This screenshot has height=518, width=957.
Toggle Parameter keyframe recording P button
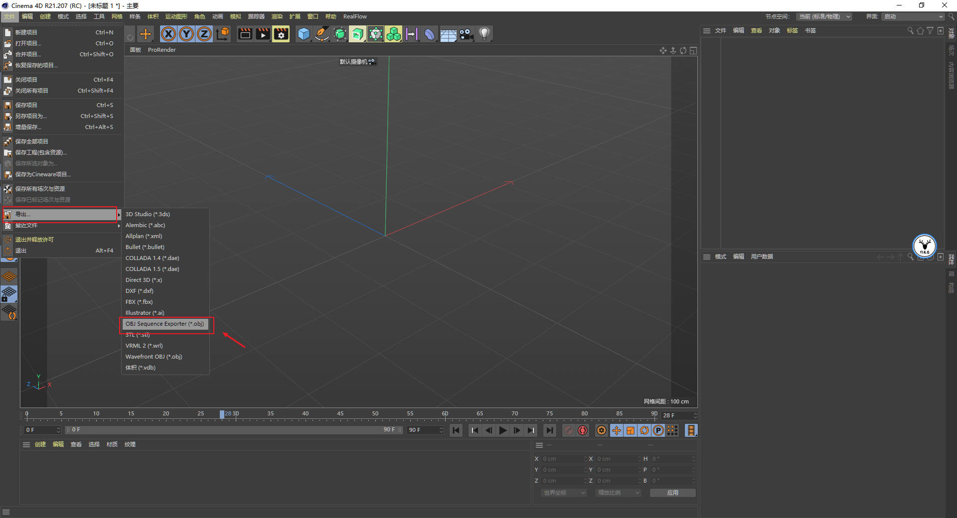[658, 430]
